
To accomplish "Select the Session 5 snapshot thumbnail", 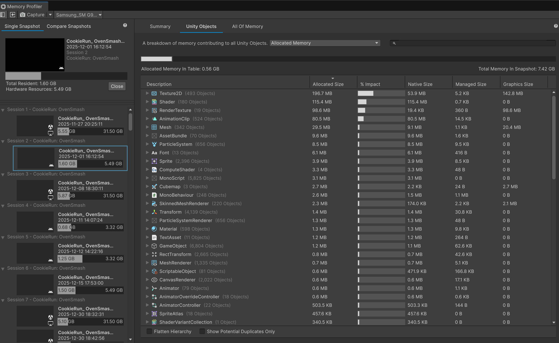I will coord(35,253).
